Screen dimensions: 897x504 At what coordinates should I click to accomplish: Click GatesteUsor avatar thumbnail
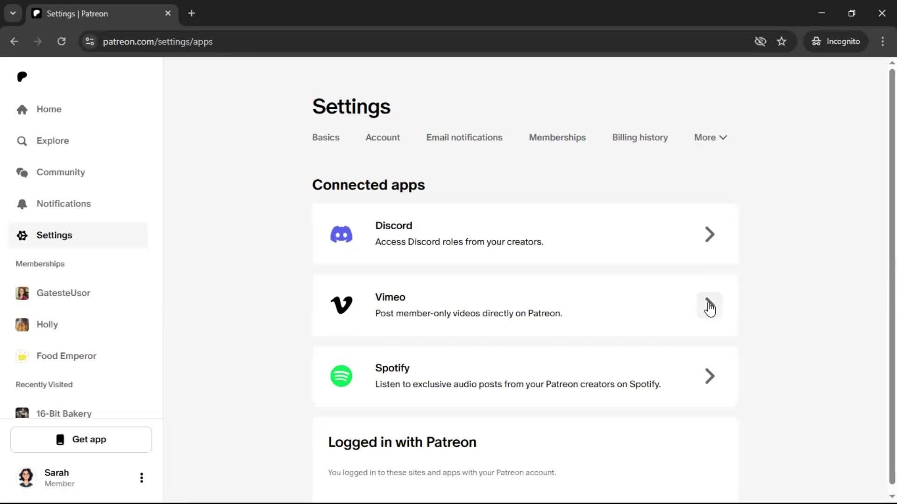click(x=22, y=293)
